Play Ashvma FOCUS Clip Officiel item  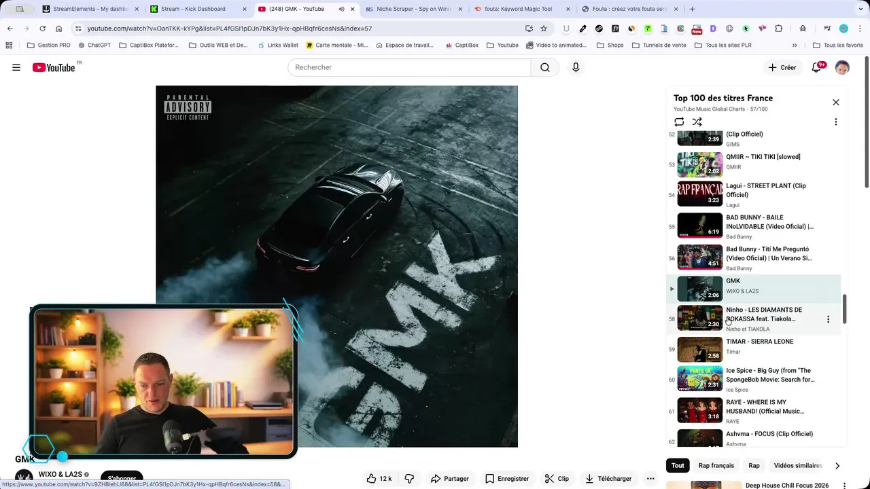coord(754,438)
